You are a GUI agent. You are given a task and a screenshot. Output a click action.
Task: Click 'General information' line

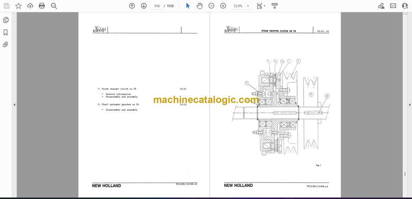click(x=118, y=94)
